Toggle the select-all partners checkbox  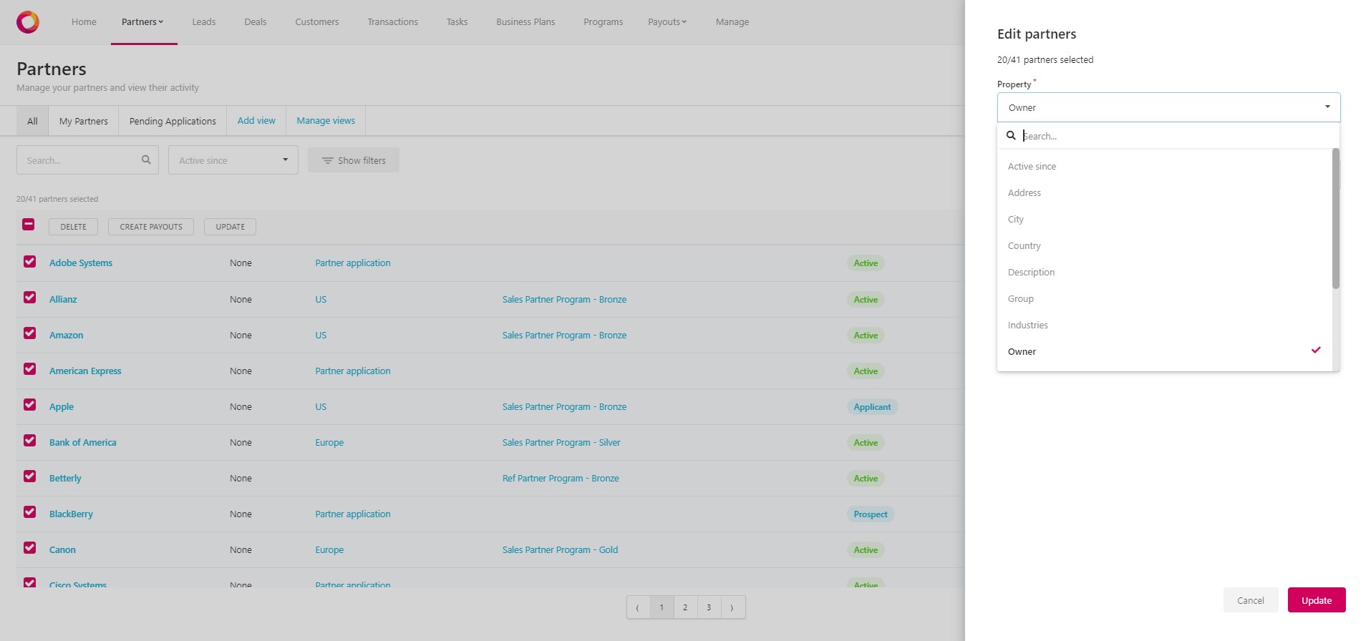click(x=28, y=225)
